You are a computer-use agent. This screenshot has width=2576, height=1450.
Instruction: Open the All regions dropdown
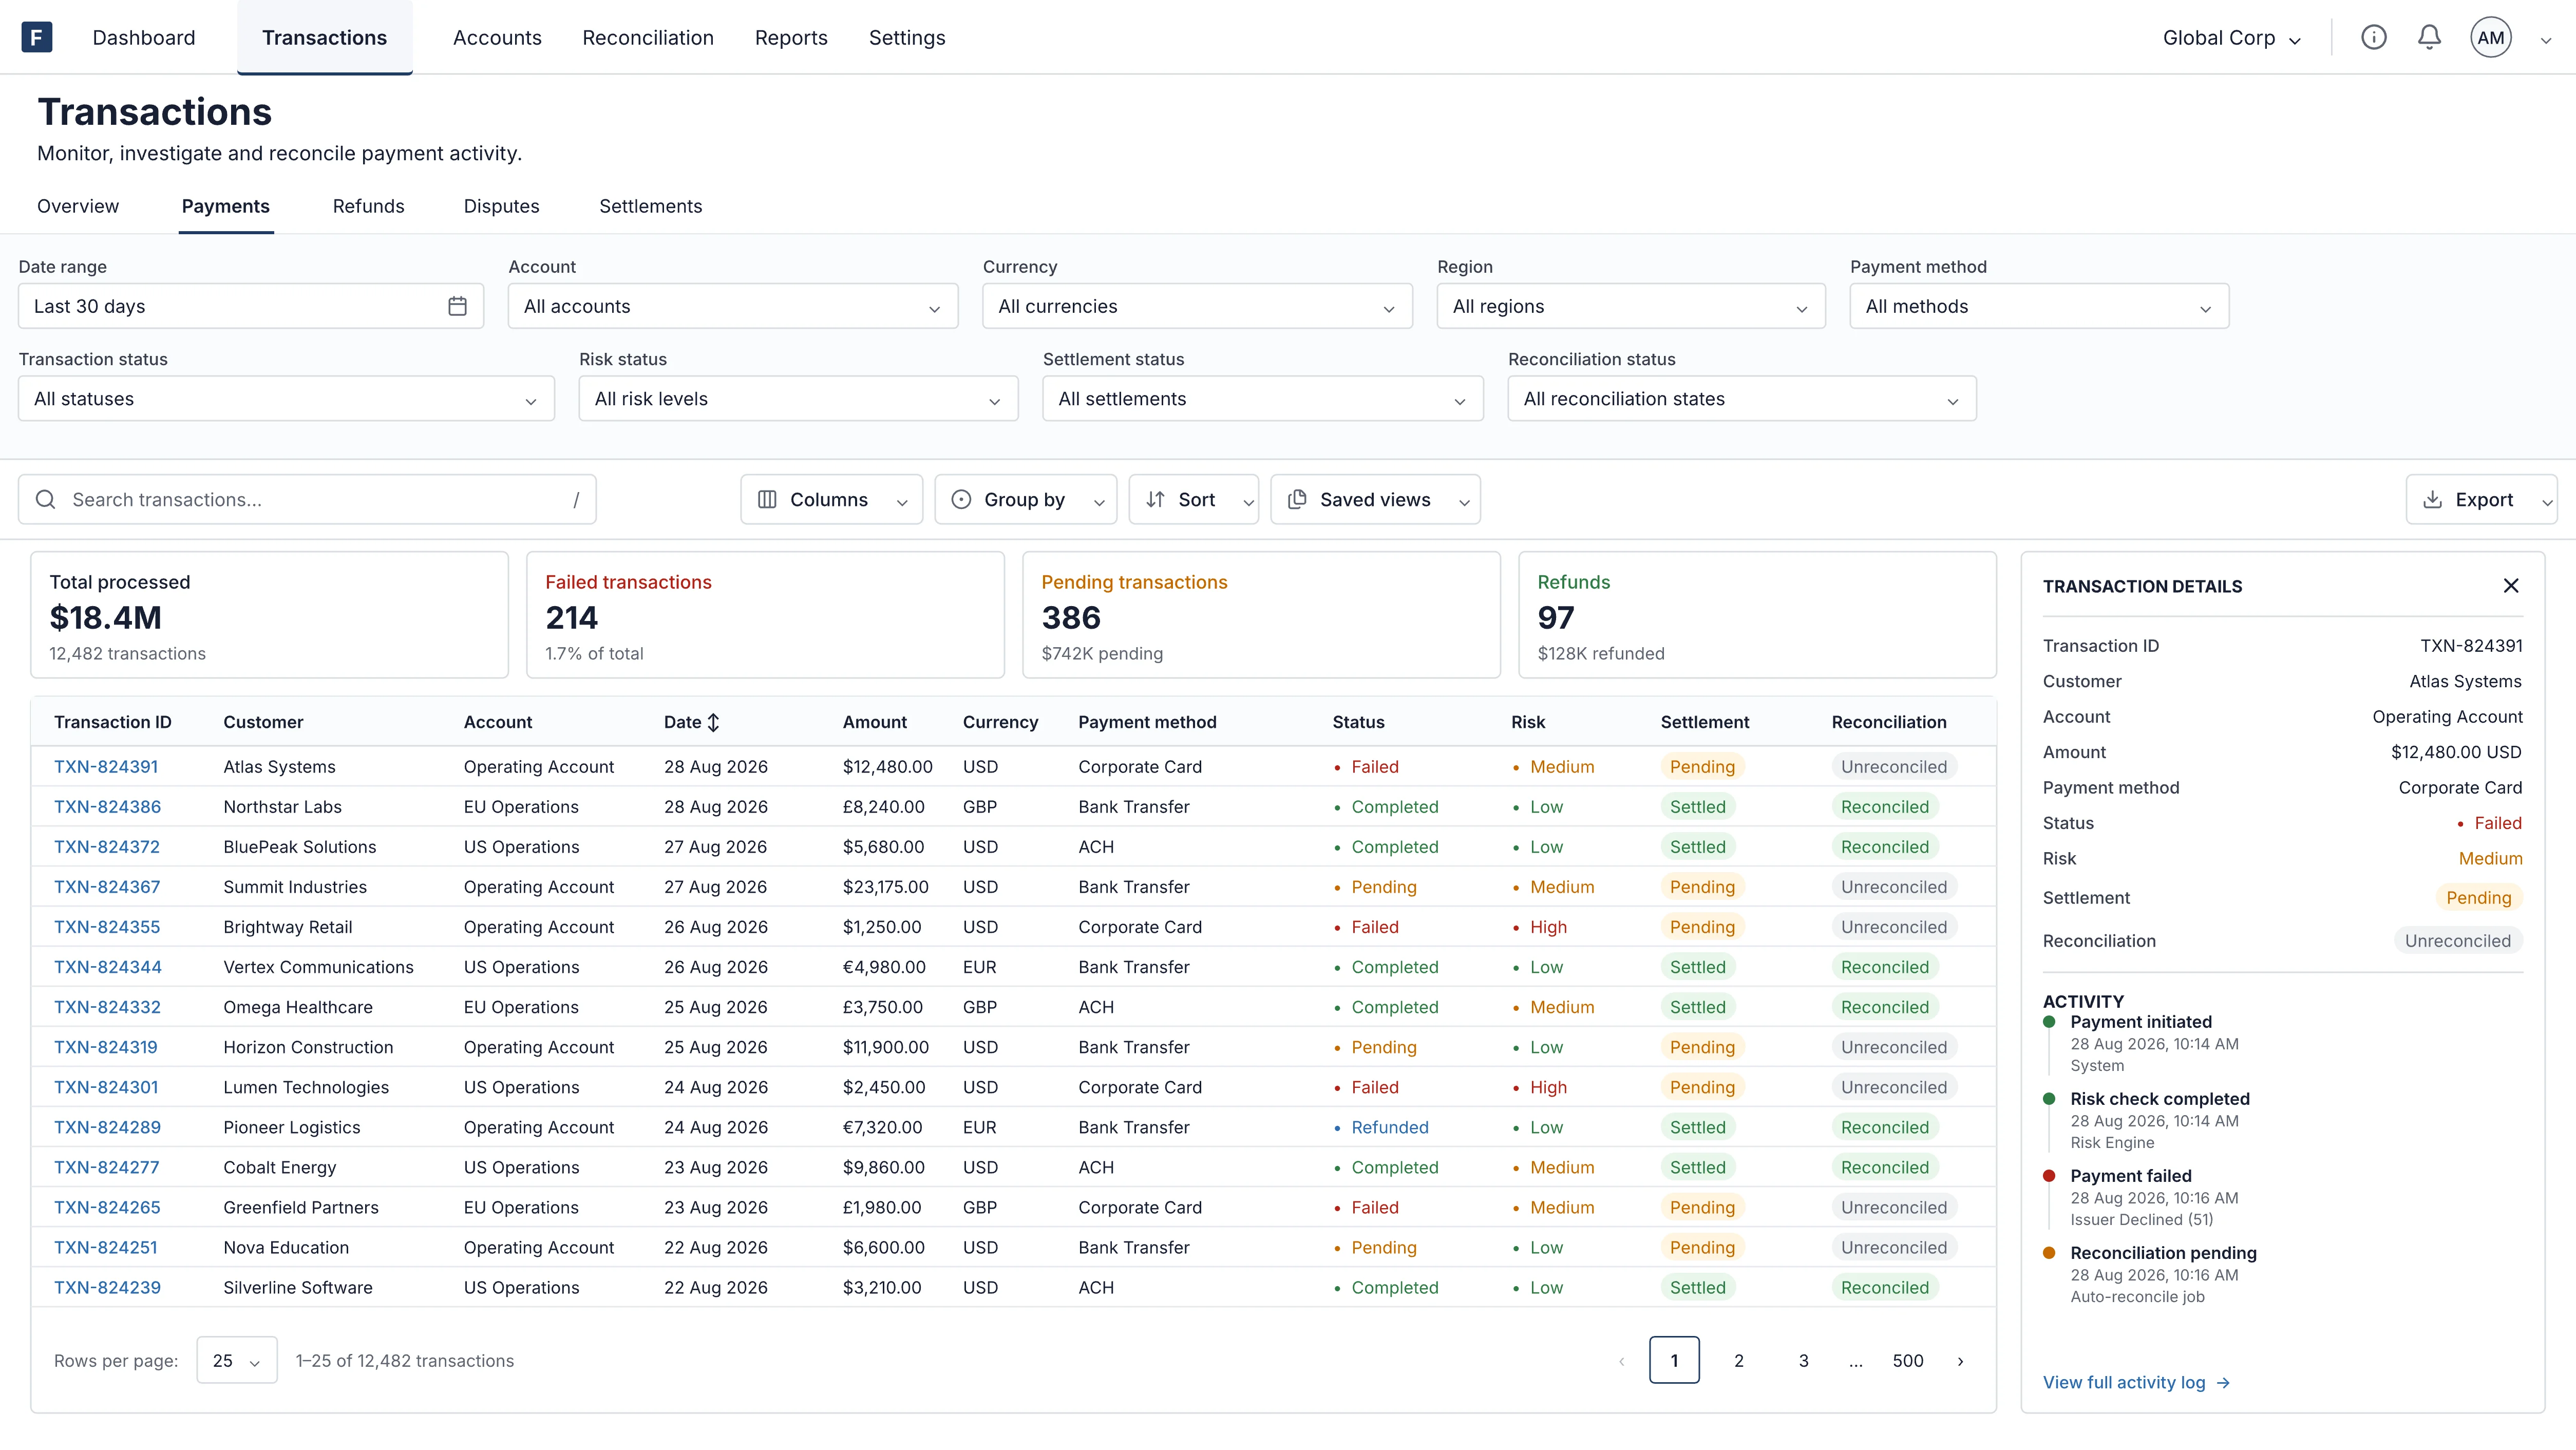[x=1631, y=306]
